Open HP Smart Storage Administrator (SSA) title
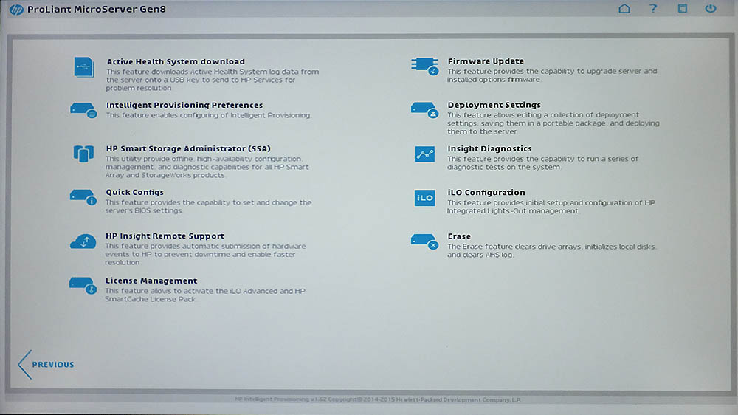This screenshot has width=738, height=415. (187, 149)
